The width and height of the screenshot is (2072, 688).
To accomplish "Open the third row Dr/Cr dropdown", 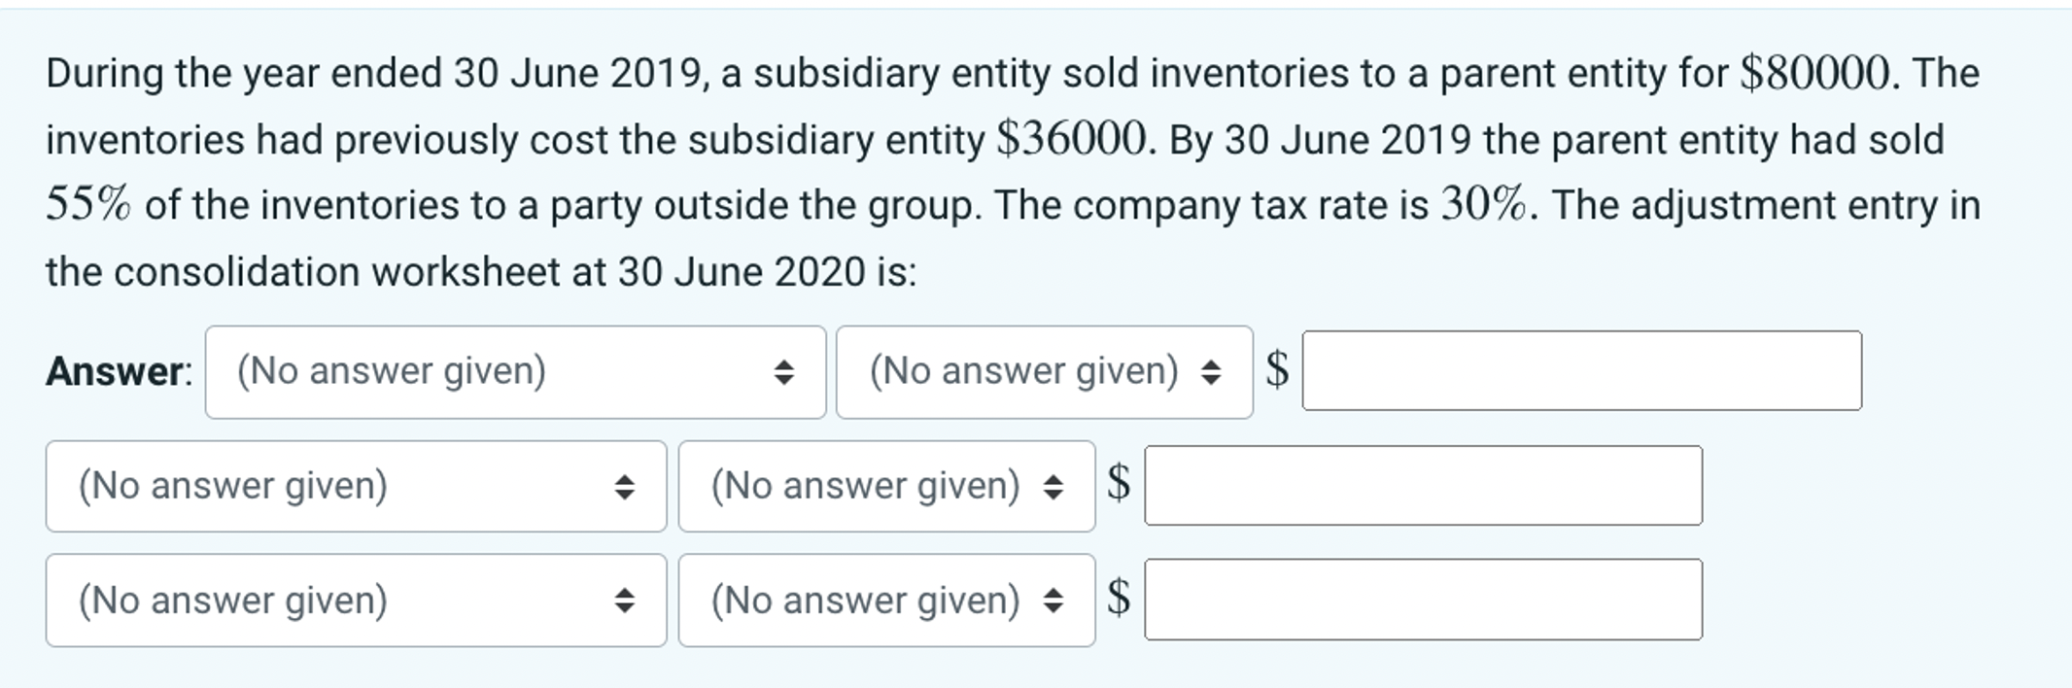I will coord(885,601).
